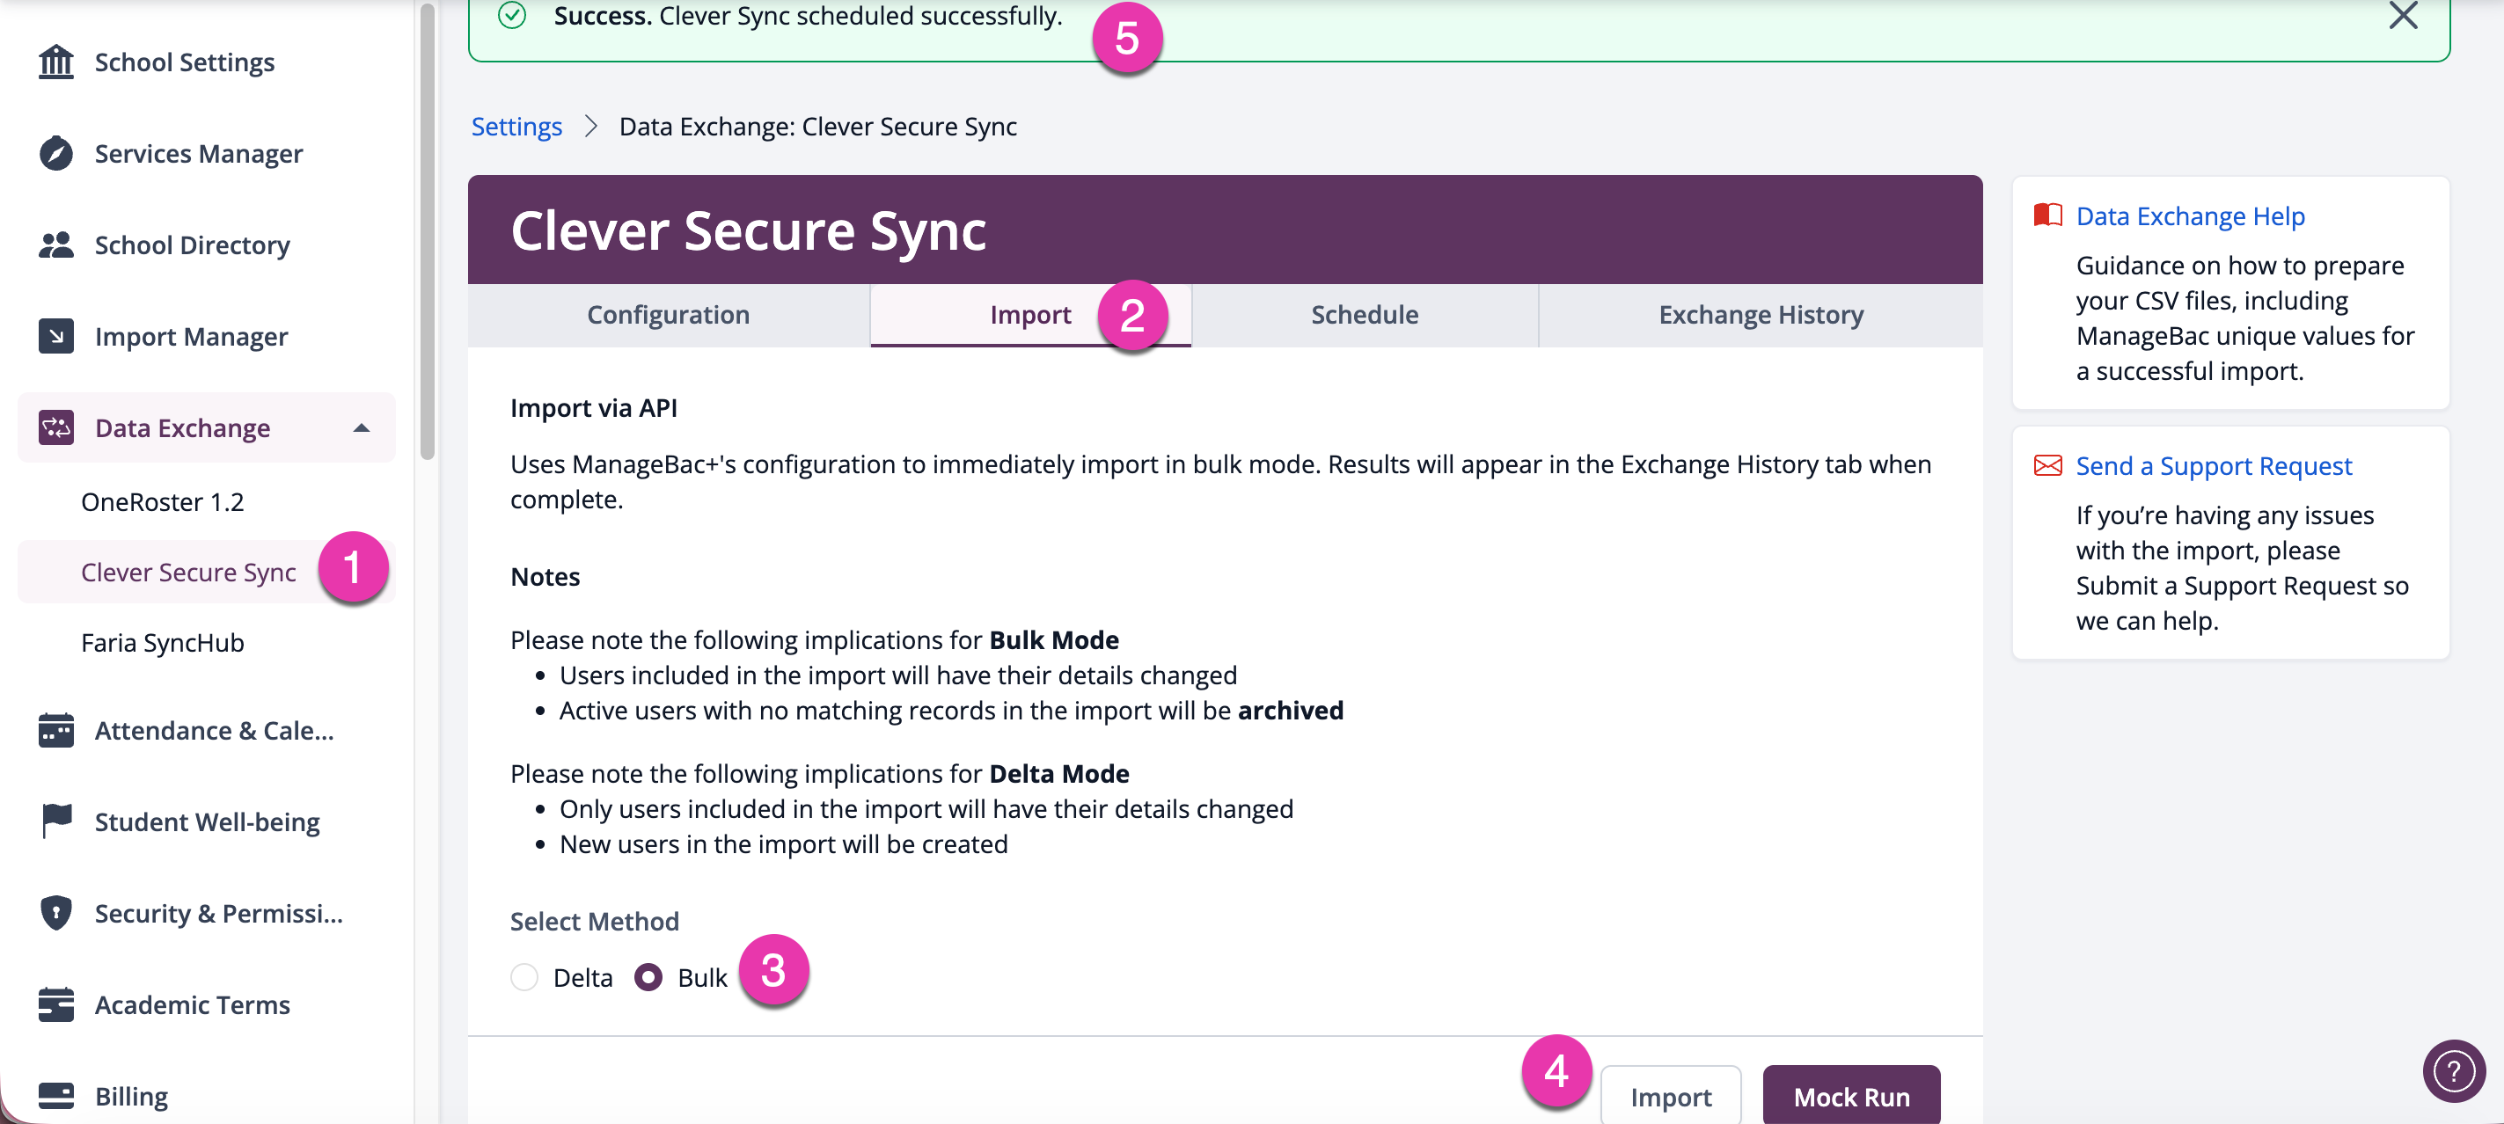Open the Exchange History tab

pos(1761,315)
